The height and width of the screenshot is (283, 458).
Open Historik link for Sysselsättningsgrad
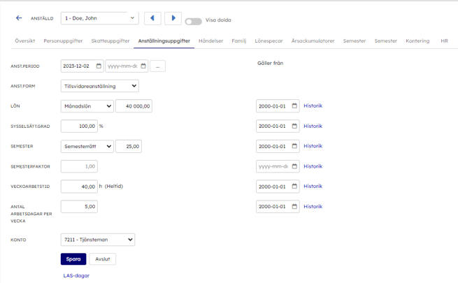(313, 126)
